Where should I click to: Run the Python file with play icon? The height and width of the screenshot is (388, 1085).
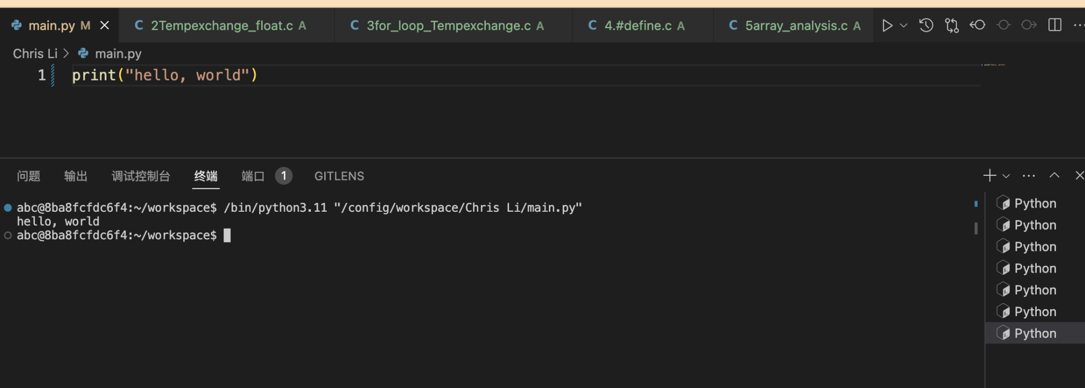pos(887,25)
